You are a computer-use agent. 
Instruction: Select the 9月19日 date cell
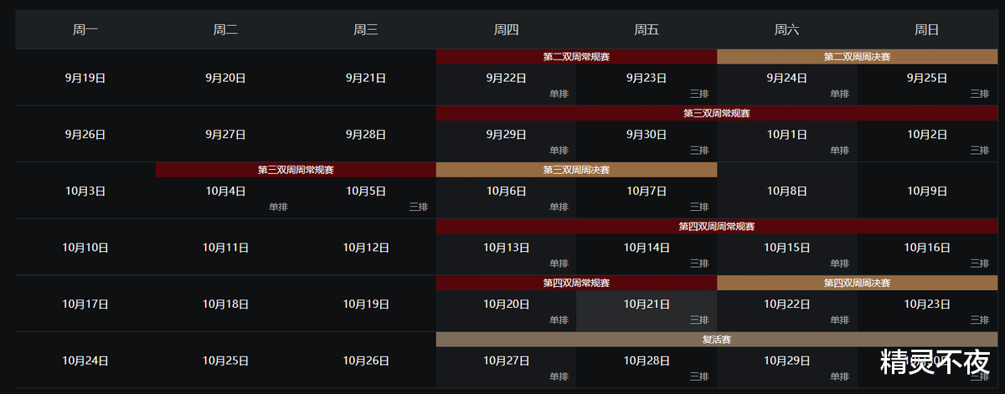(x=85, y=78)
